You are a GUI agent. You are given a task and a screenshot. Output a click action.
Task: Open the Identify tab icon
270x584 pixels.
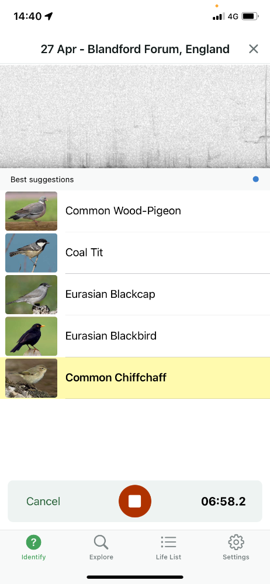coord(33,543)
